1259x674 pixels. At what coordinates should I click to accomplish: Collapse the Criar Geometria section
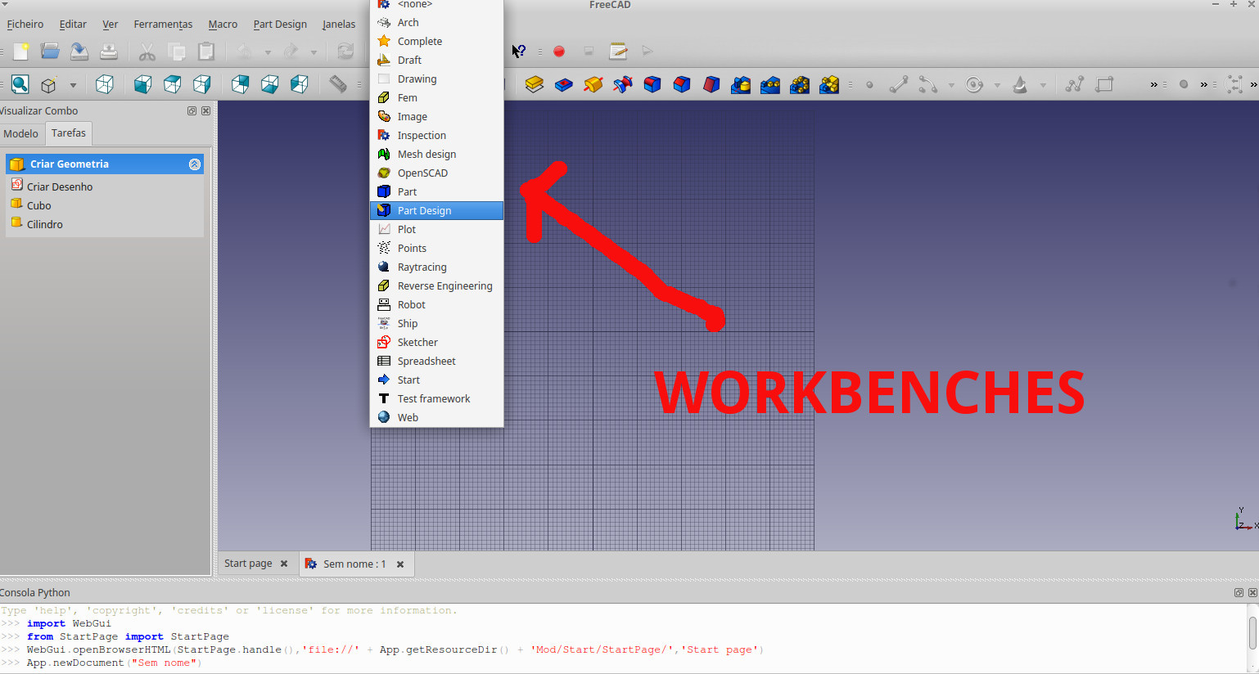pyautogui.click(x=194, y=164)
